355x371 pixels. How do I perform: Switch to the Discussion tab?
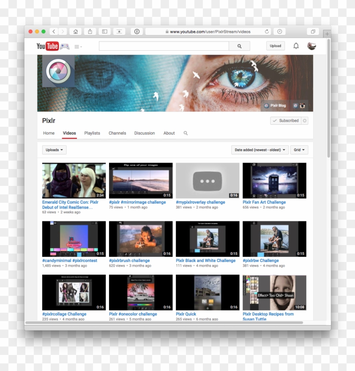coord(145,133)
